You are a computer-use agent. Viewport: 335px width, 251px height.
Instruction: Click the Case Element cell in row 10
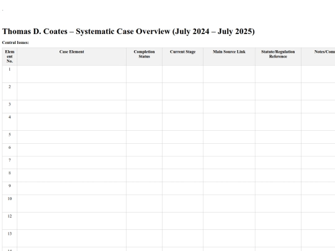pos(71,203)
